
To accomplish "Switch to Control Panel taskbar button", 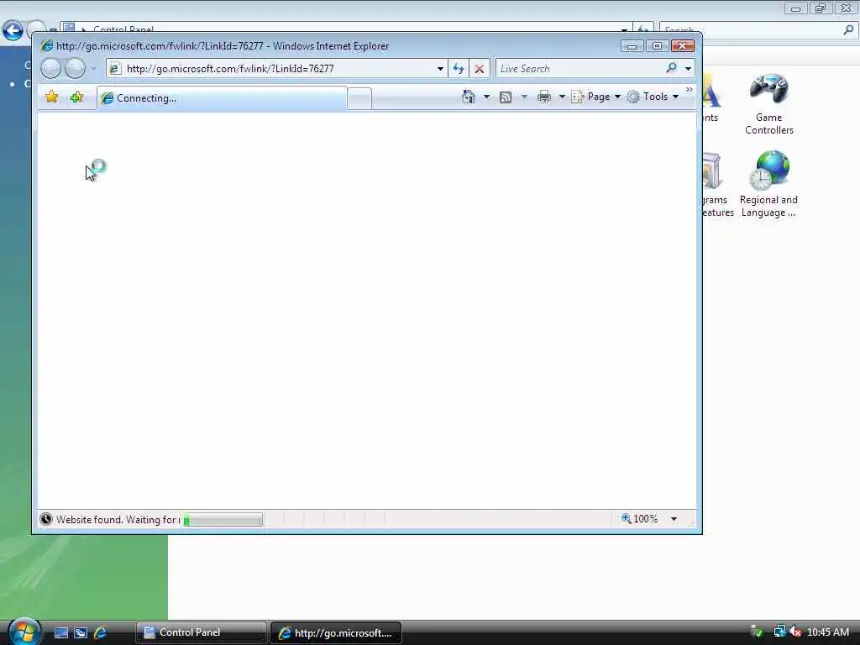I will (x=201, y=632).
